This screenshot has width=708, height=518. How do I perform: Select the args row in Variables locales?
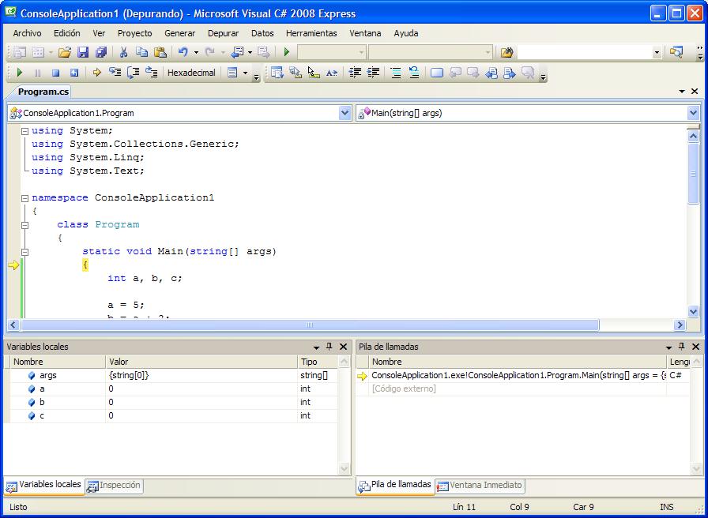tap(47, 374)
